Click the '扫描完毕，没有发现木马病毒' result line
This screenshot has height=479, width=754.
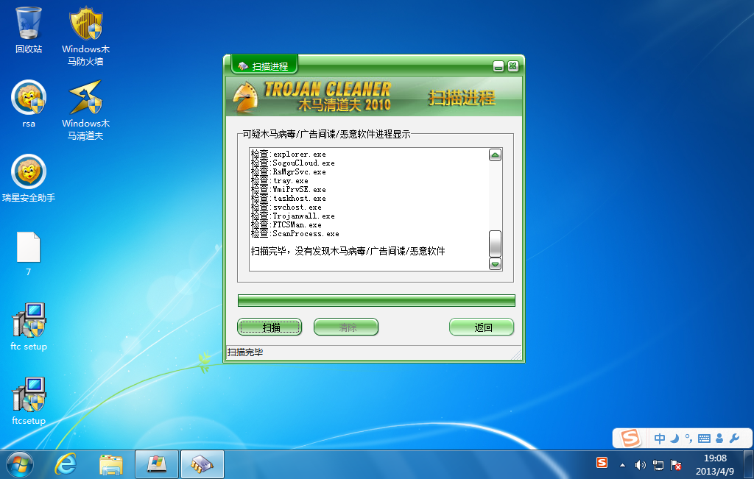pyautogui.click(x=348, y=251)
